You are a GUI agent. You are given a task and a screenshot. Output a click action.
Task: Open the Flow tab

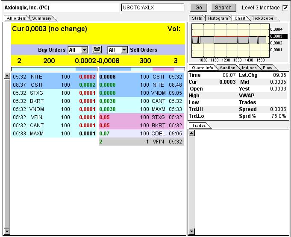tap(267, 68)
